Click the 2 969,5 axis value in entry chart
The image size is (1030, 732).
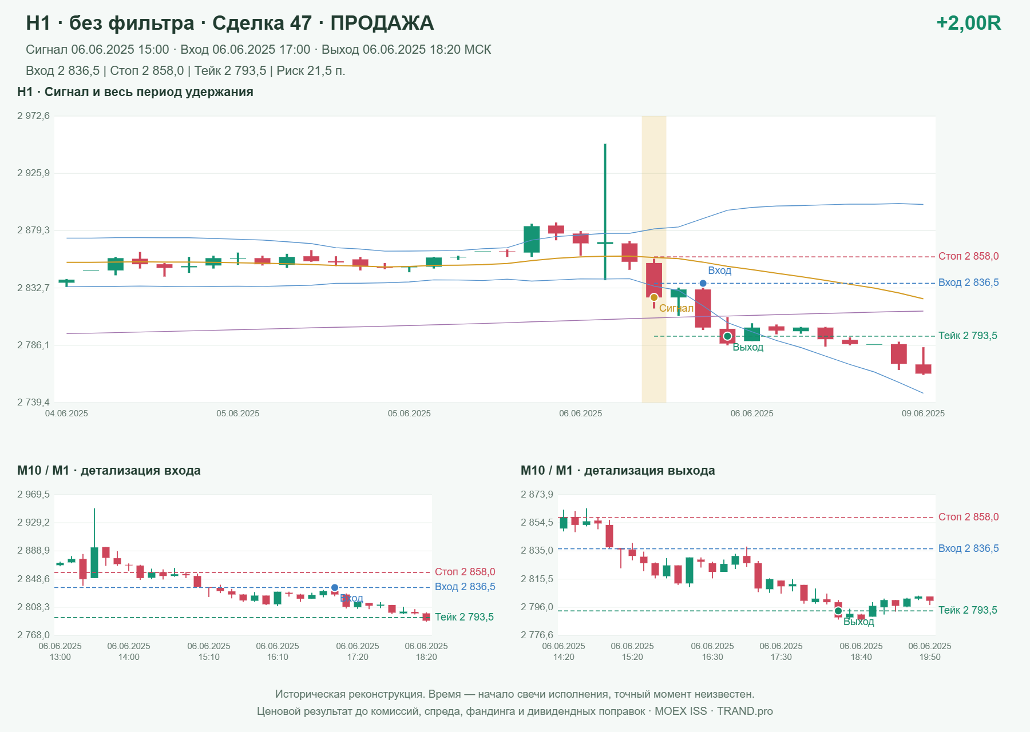pos(33,495)
